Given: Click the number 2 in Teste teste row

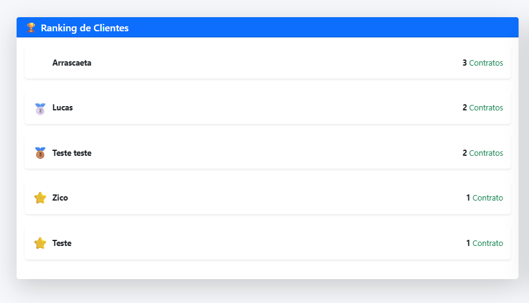Looking at the screenshot, I should coord(465,153).
